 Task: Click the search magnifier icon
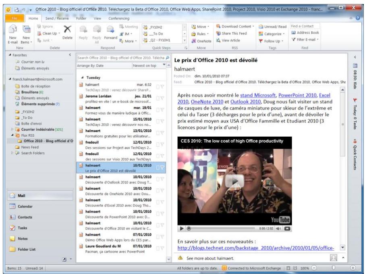tap(167, 57)
